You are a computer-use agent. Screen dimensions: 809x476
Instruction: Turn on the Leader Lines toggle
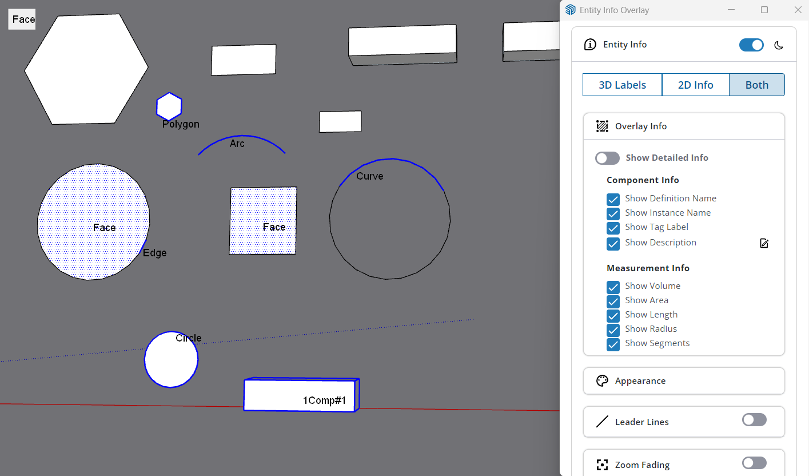[x=754, y=419]
